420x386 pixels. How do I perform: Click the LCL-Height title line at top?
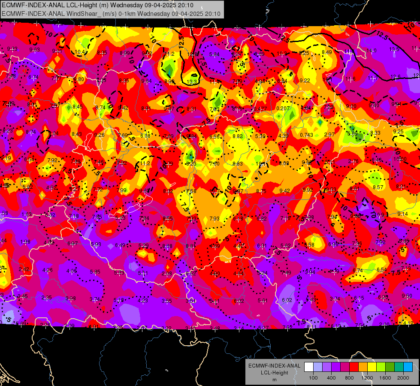point(97,5)
